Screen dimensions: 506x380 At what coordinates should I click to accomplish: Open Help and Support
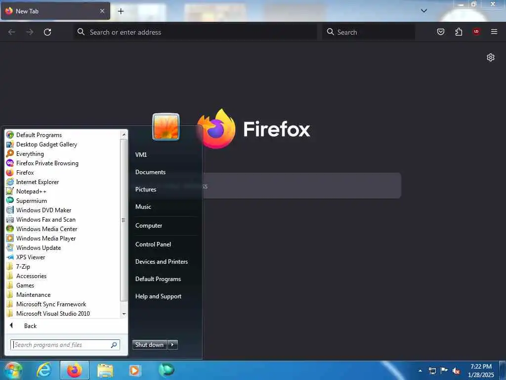158,296
